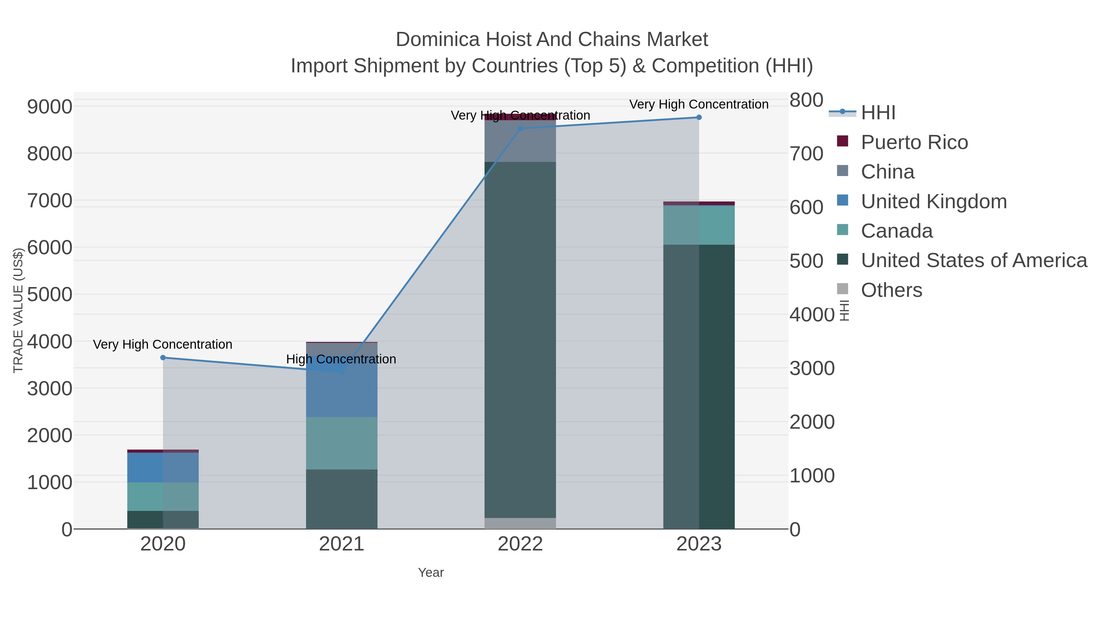Select the 2023 HHI data point
This screenshot has width=1104, height=621.
[x=699, y=117]
